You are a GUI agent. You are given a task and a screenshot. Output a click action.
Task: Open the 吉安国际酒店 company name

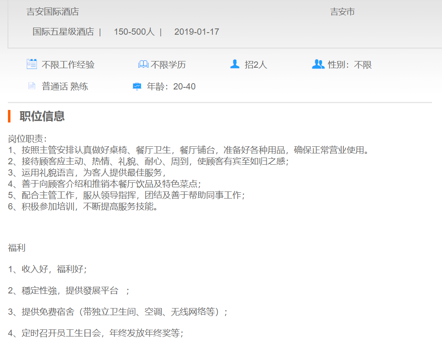click(x=53, y=12)
